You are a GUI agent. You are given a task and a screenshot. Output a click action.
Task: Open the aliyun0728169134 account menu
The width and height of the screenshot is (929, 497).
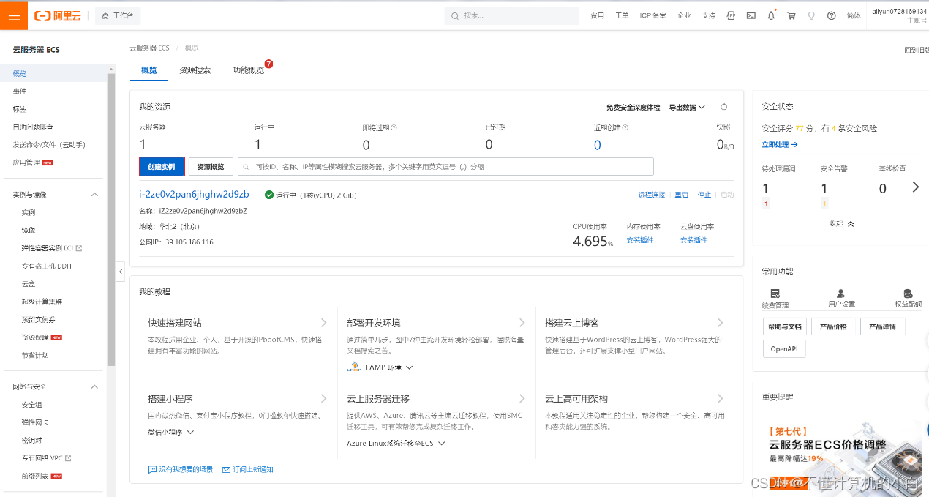[x=899, y=15]
